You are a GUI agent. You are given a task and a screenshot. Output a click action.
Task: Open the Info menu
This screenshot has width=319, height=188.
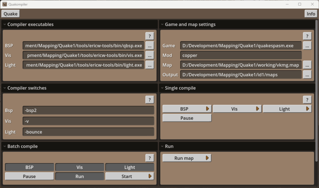(311, 14)
